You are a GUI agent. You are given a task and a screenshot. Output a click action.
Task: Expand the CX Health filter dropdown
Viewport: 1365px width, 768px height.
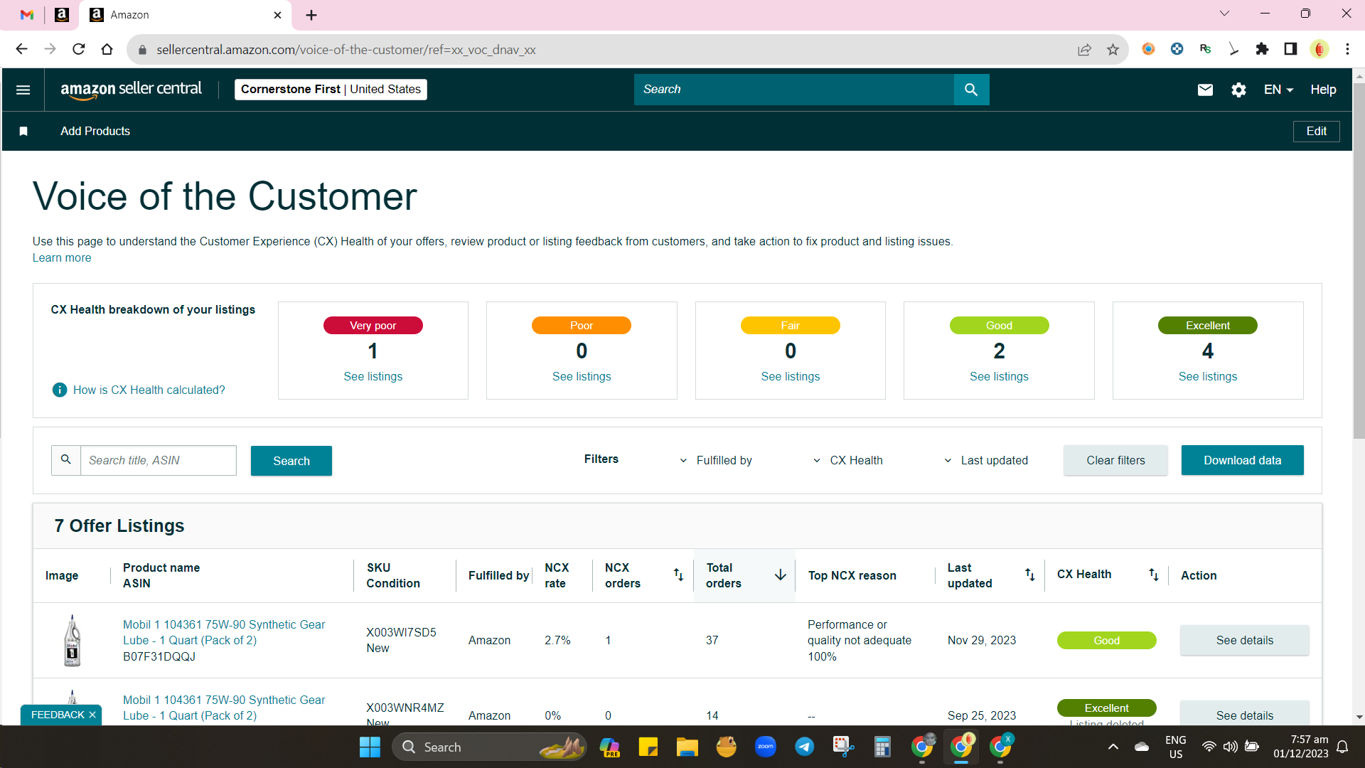pyautogui.click(x=848, y=460)
